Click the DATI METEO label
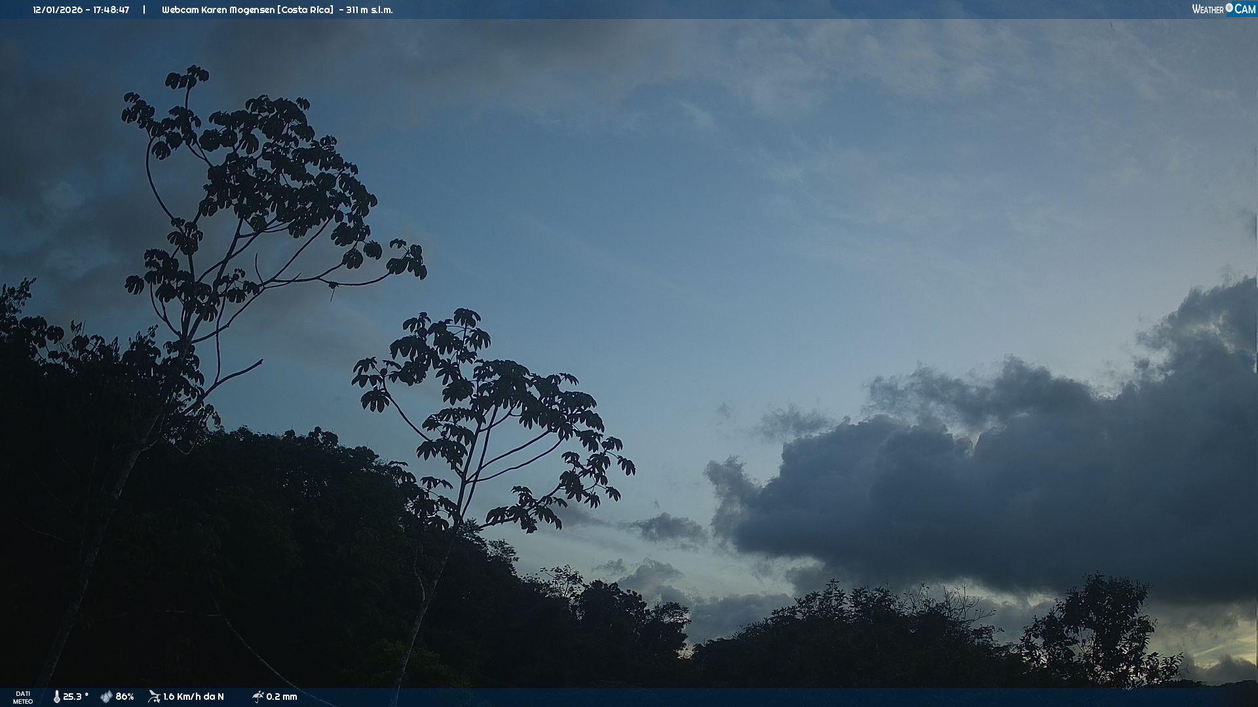The width and height of the screenshot is (1258, 707). pyautogui.click(x=23, y=698)
